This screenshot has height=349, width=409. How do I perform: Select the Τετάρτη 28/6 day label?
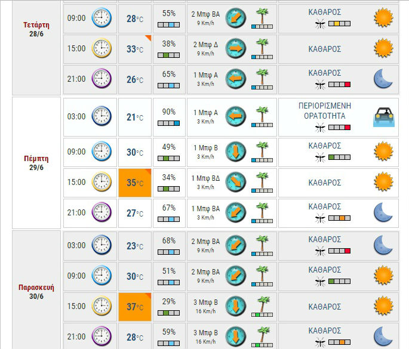point(36,30)
